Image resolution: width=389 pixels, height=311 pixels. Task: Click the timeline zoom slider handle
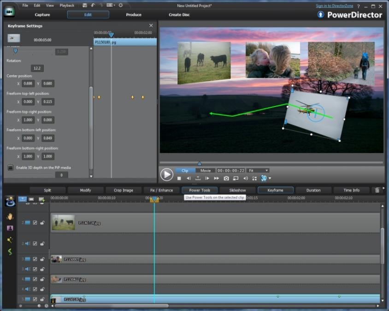[x=39, y=306]
